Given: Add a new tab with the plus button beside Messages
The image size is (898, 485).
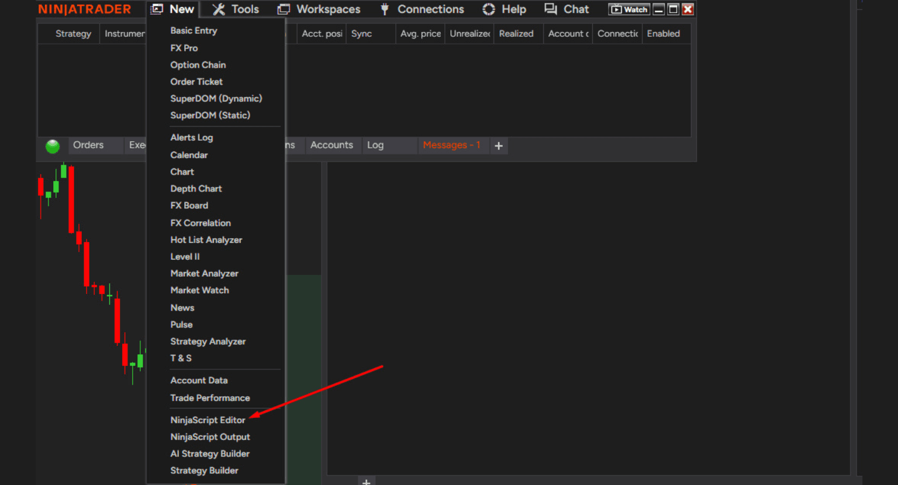Looking at the screenshot, I should click(x=499, y=146).
